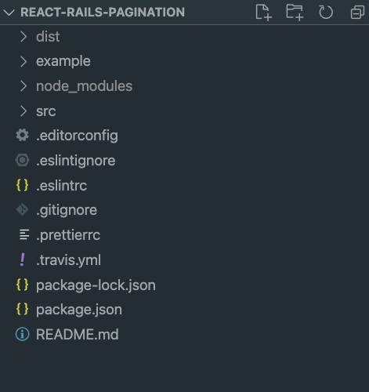Open the .eslintrc file
Image resolution: width=369 pixels, height=392 pixels.
tap(184, 185)
